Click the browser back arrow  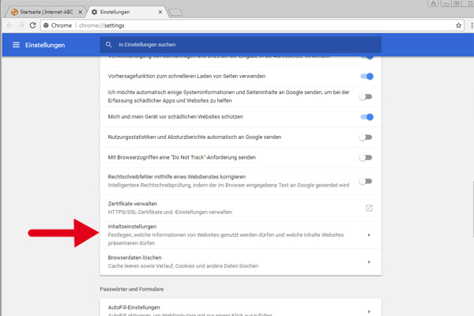[x=10, y=25]
